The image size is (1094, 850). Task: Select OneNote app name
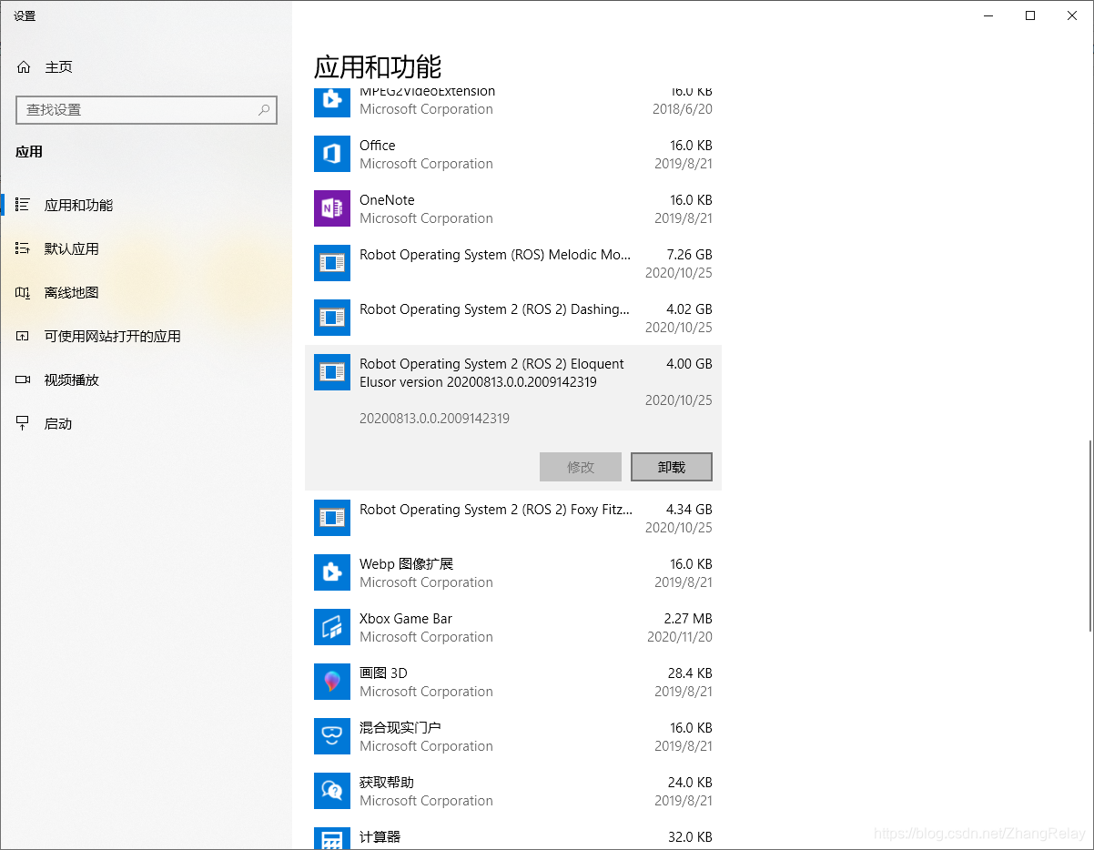coord(387,200)
